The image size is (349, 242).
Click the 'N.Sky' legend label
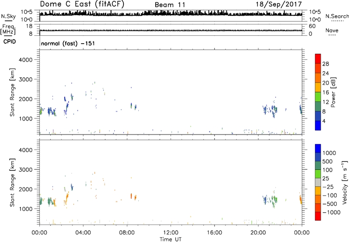pos(8,16)
